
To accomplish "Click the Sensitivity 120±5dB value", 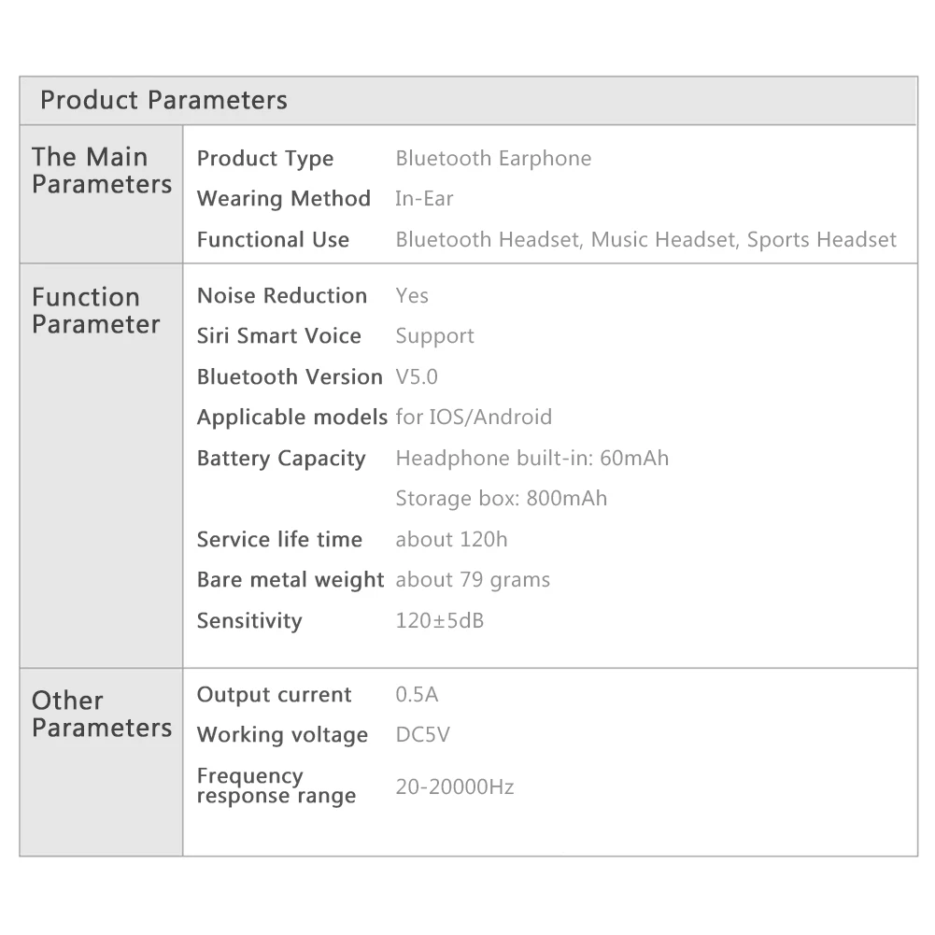I will tap(439, 621).
